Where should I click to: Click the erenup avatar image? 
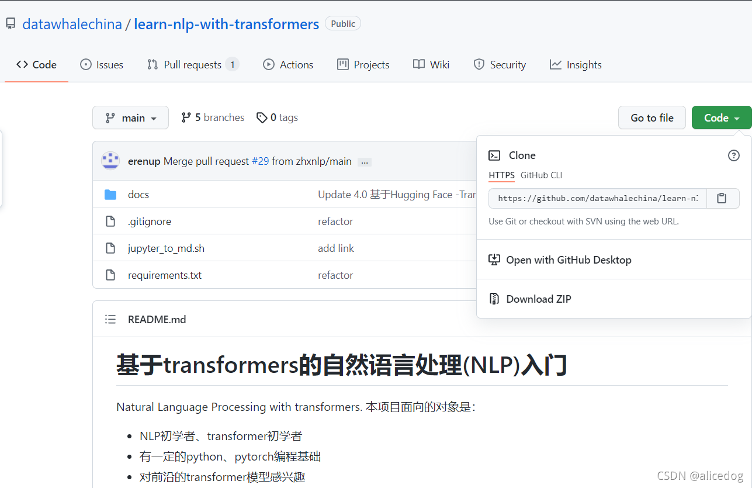(110, 161)
